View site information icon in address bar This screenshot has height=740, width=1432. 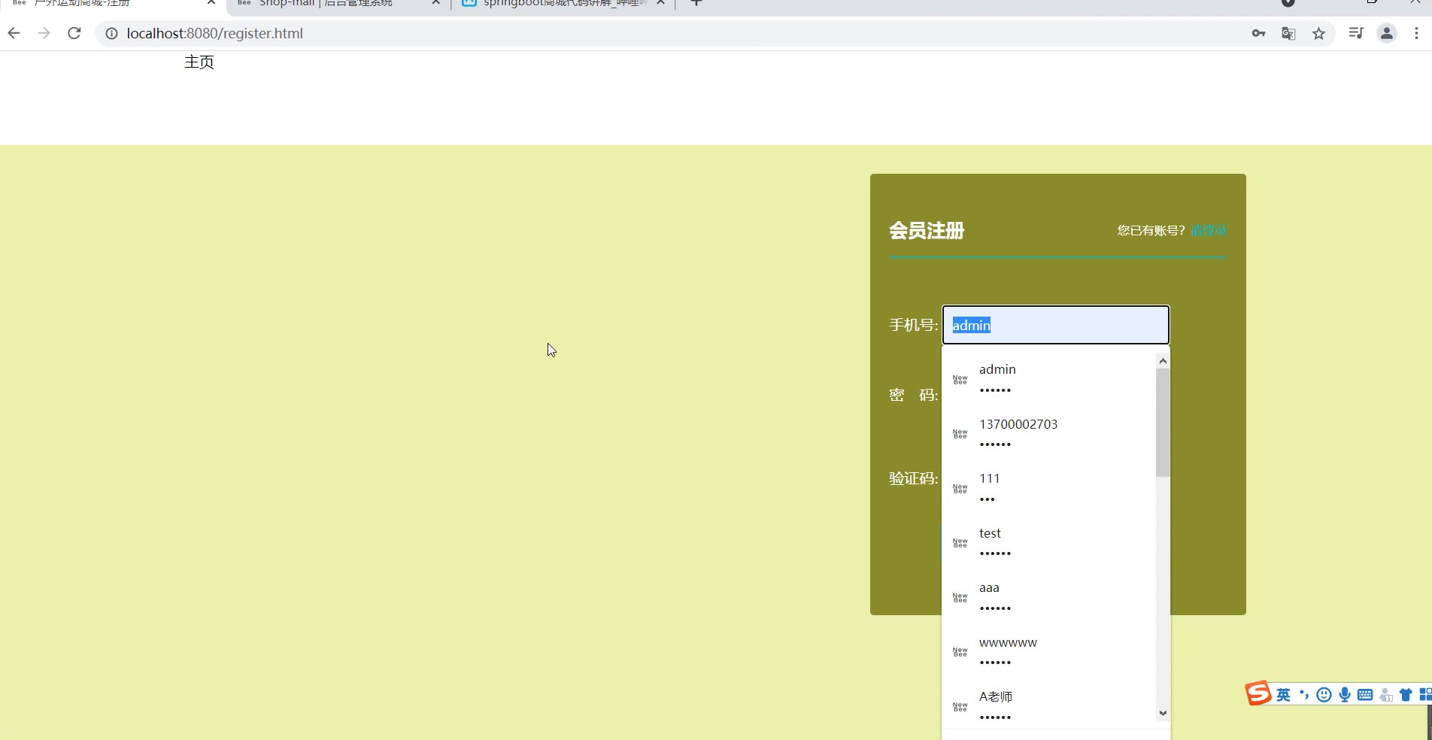pos(111,33)
